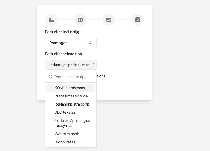Select the Kūrybinis rašymas option
The width and height of the screenshot is (210, 151).
tap(70, 88)
